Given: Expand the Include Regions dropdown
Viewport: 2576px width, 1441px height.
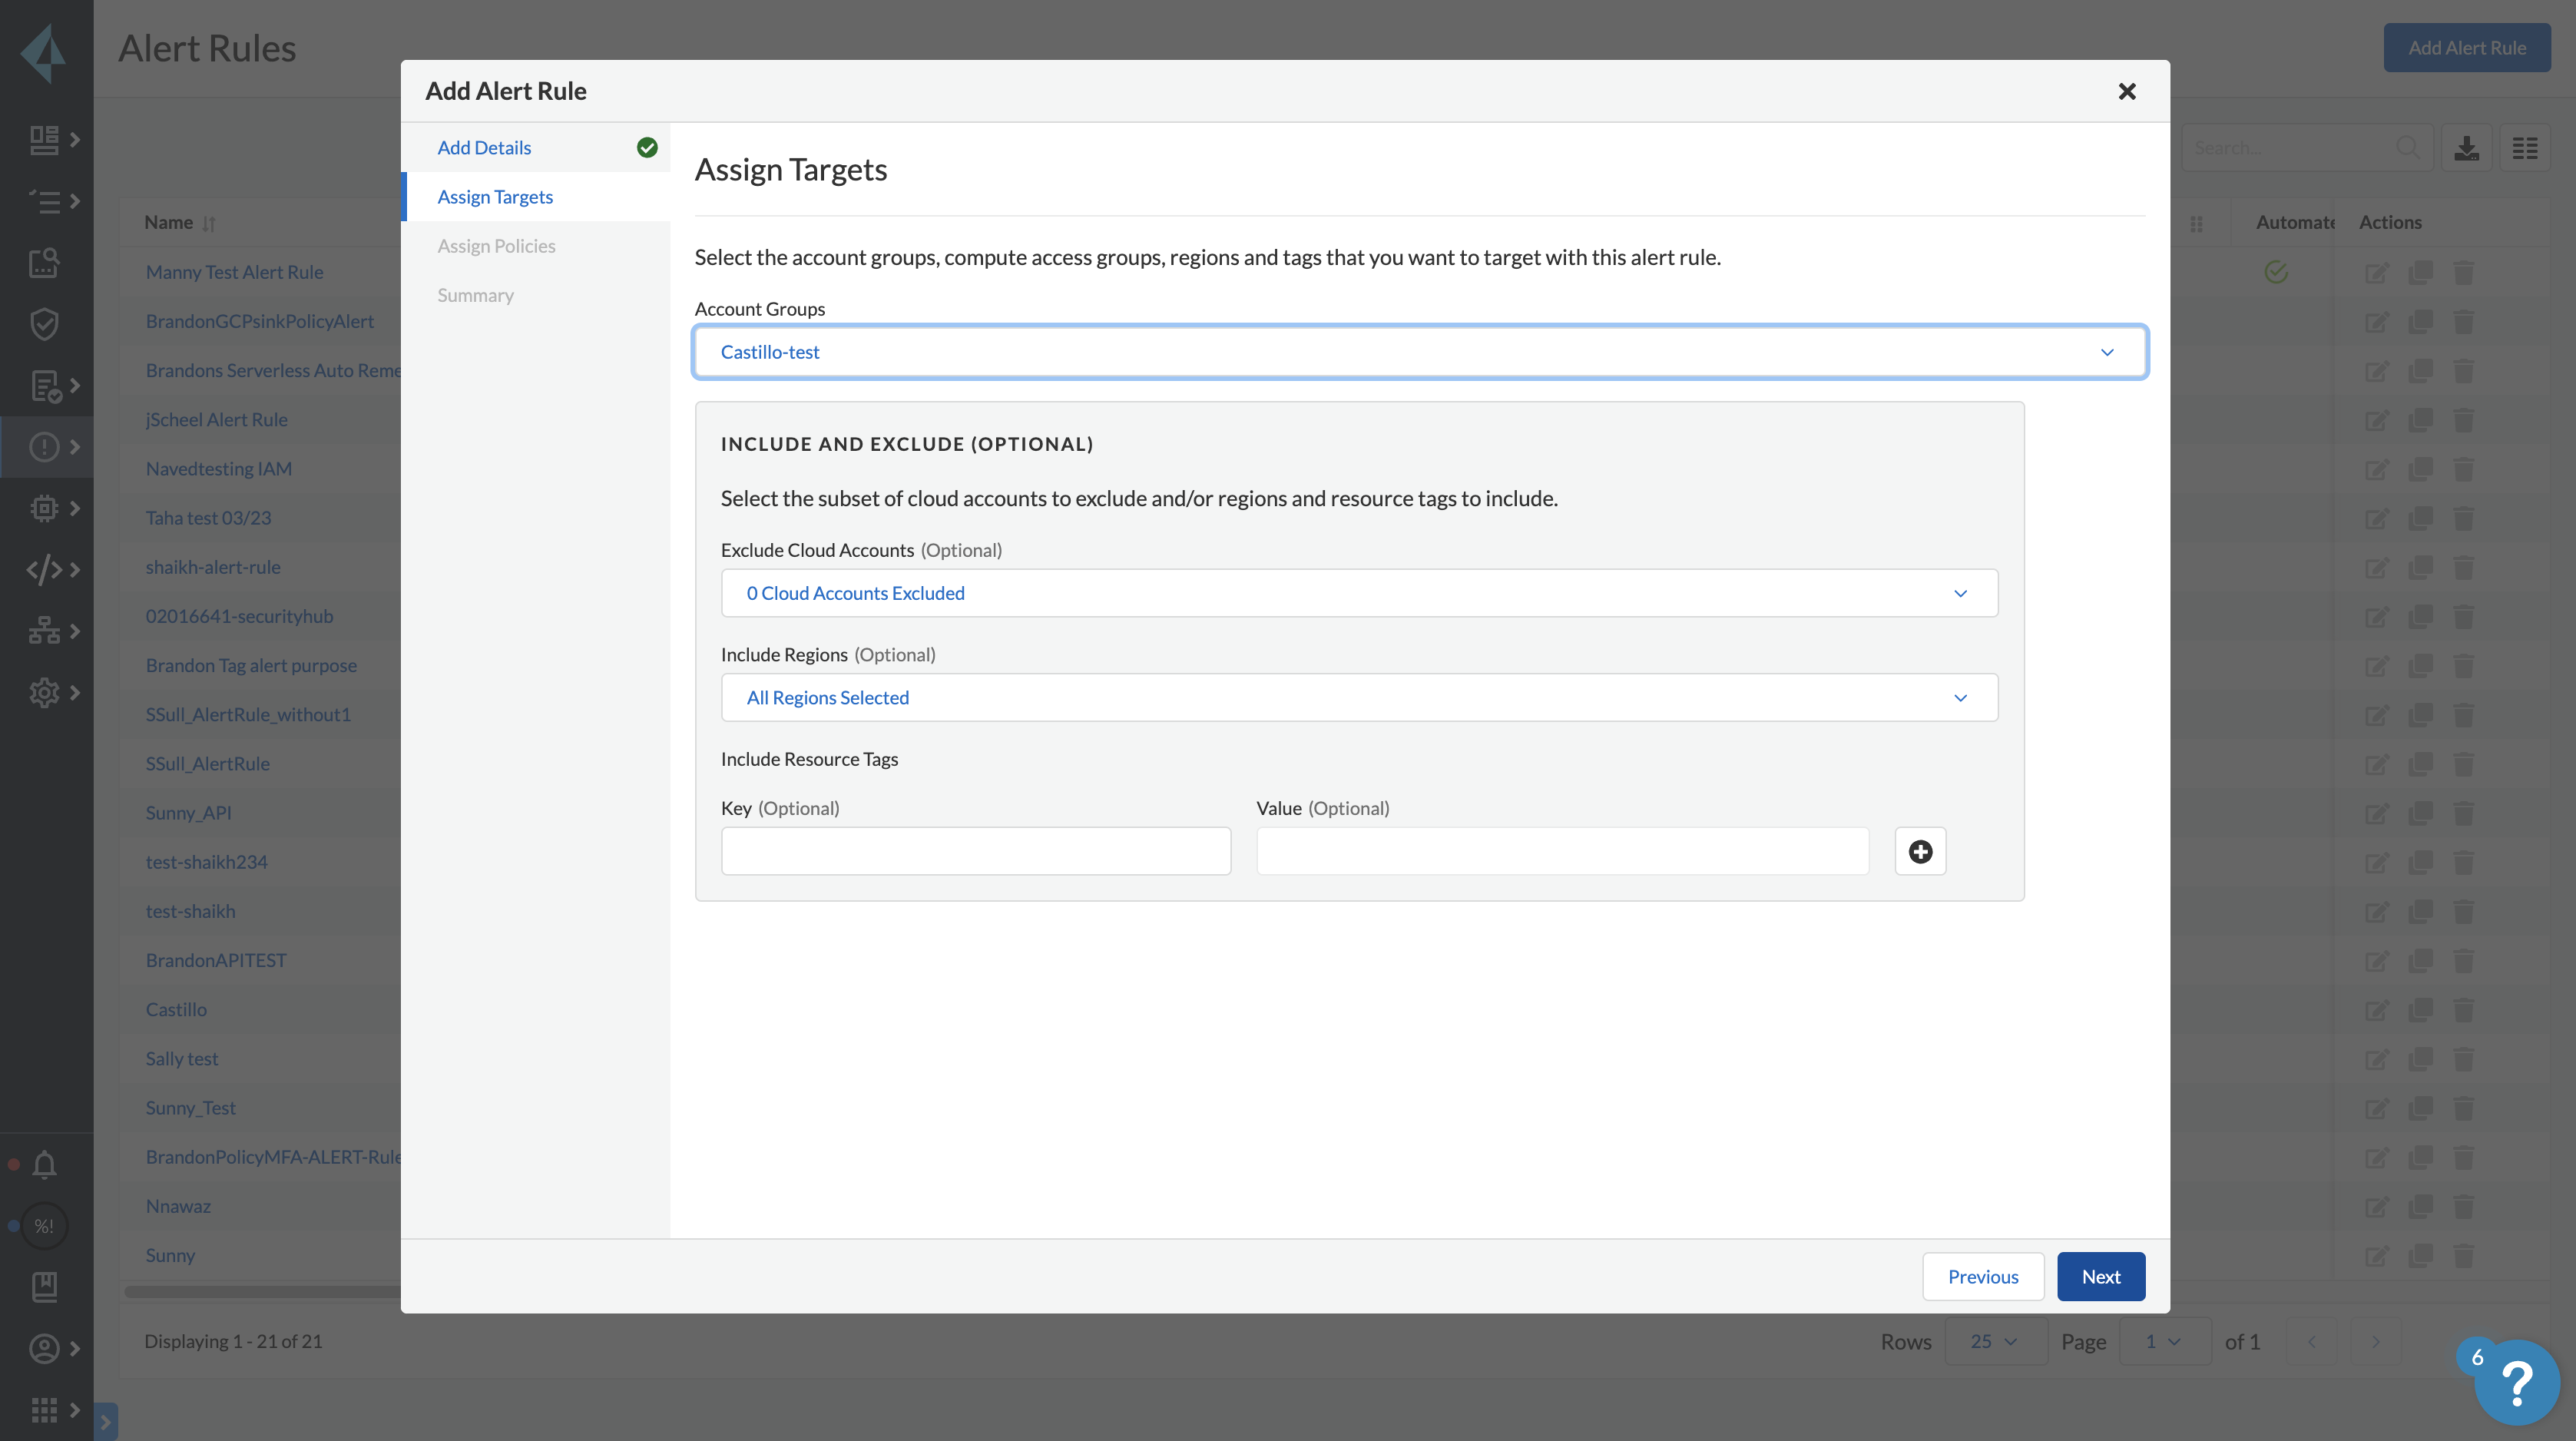Looking at the screenshot, I should point(1358,697).
